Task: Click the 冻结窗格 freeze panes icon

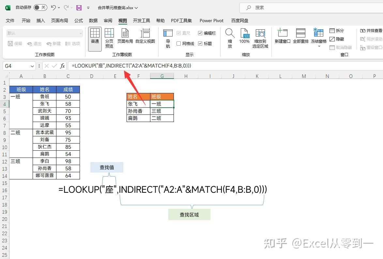Action: (x=318, y=33)
